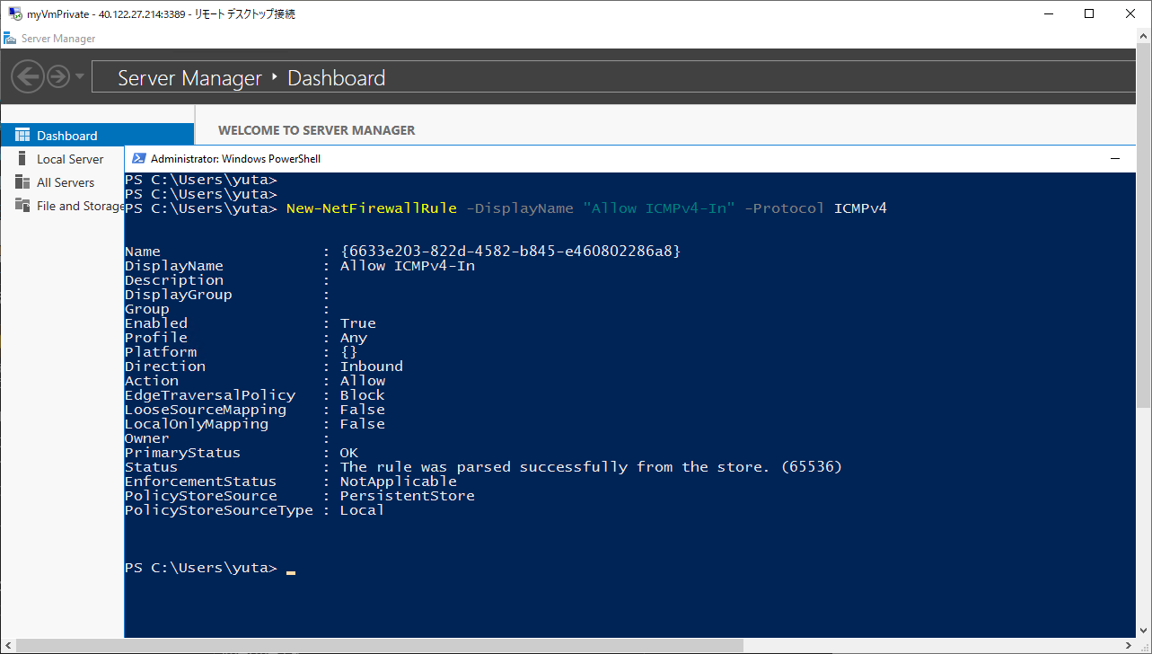Open navigation history dropdown arrow
The height and width of the screenshot is (654, 1152).
[80, 76]
